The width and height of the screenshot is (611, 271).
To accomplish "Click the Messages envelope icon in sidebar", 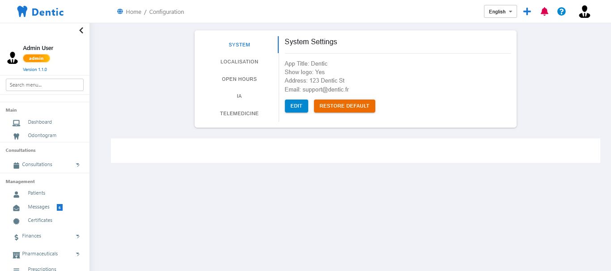I will 17,208.
